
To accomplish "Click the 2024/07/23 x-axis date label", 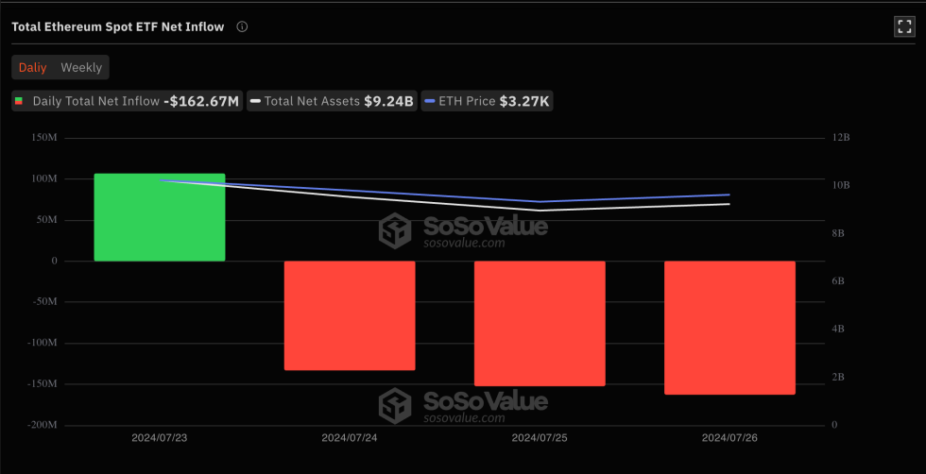I will pos(160,438).
